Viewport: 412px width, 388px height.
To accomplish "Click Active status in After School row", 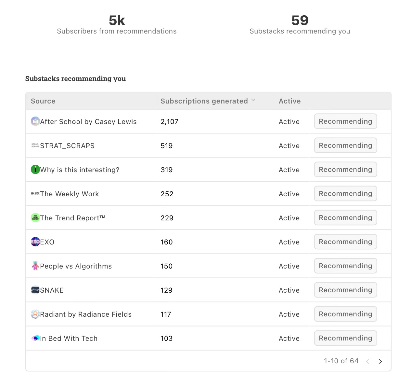I will click(x=289, y=122).
